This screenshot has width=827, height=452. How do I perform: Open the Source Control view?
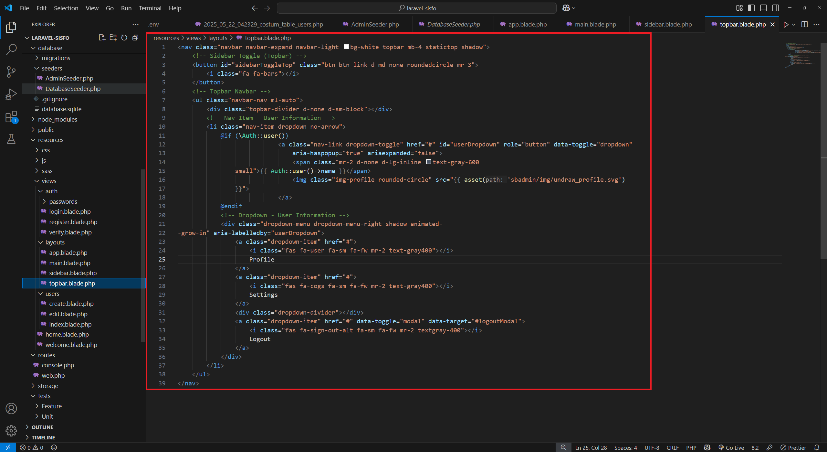pyautogui.click(x=11, y=72)
